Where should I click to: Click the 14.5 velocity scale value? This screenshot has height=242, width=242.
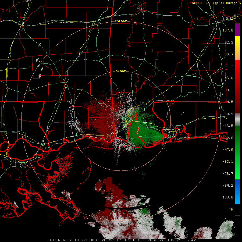(x=229, y=102)
